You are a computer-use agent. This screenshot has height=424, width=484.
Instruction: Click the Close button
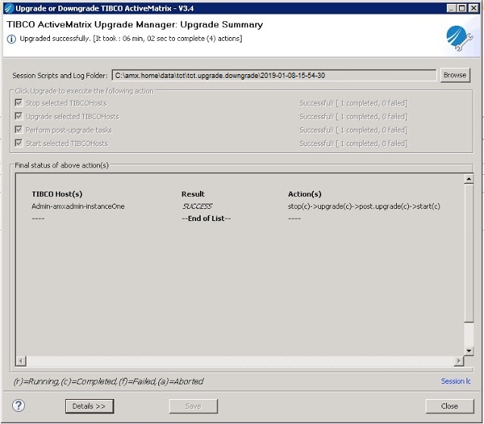tap(449, 406)
